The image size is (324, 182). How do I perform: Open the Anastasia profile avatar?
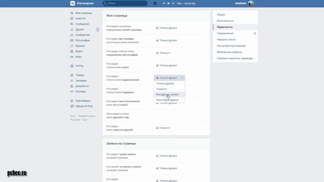(251, 4)
